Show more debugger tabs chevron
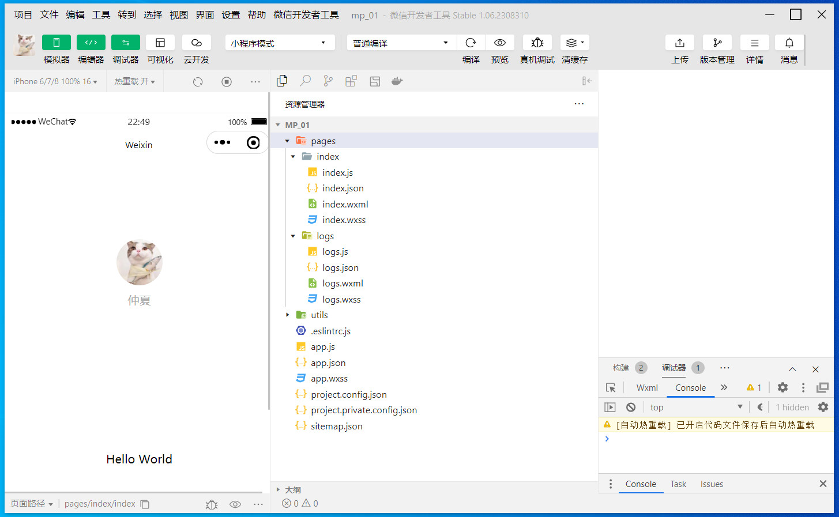This screenshot has height=517, width=839. 724,388
